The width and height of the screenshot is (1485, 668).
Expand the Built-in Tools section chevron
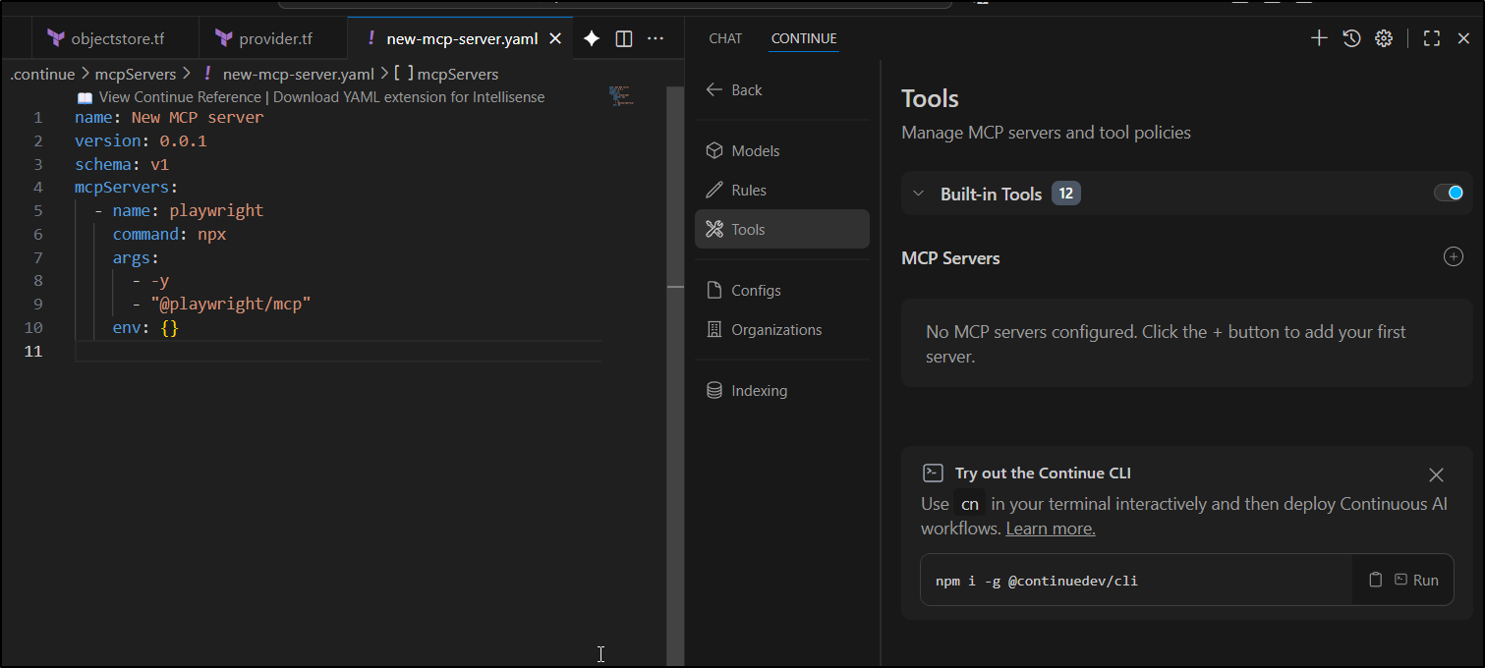(x=919, y=194)
